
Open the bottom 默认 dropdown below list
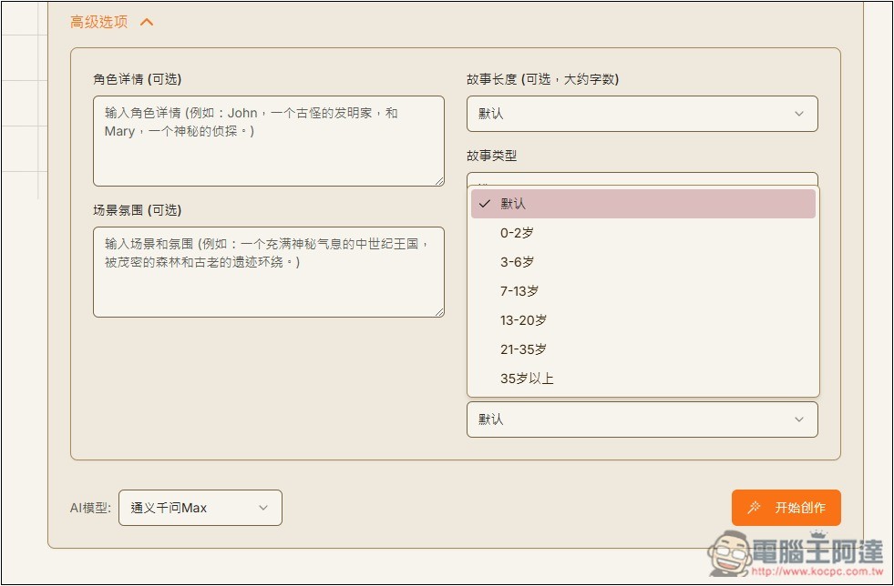click(642, 419)
